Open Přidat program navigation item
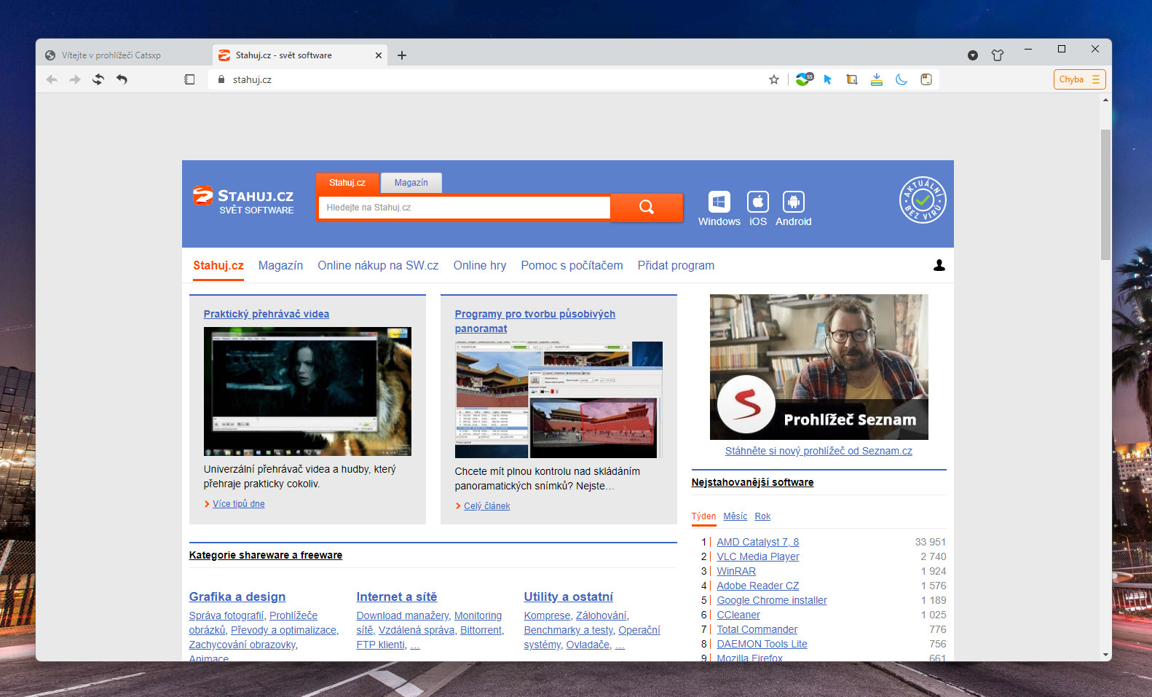Screen dimensions: 1152x697 click(676, 266)
